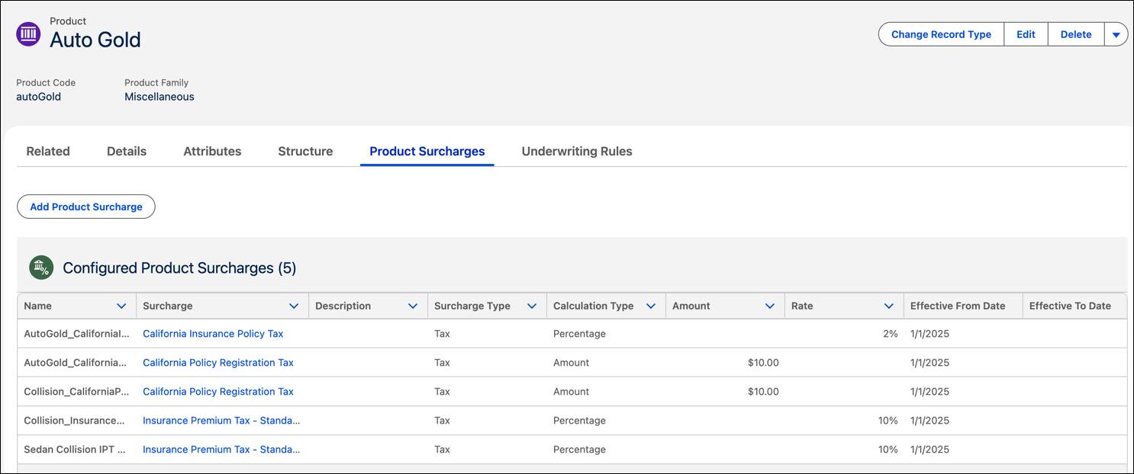Select the Product Surcharges tab

tap(427, 151)
